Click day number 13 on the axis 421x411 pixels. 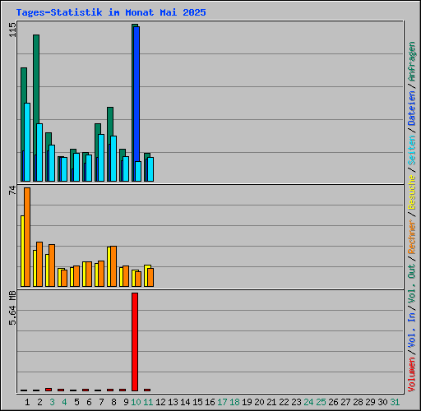pos(173,402)
